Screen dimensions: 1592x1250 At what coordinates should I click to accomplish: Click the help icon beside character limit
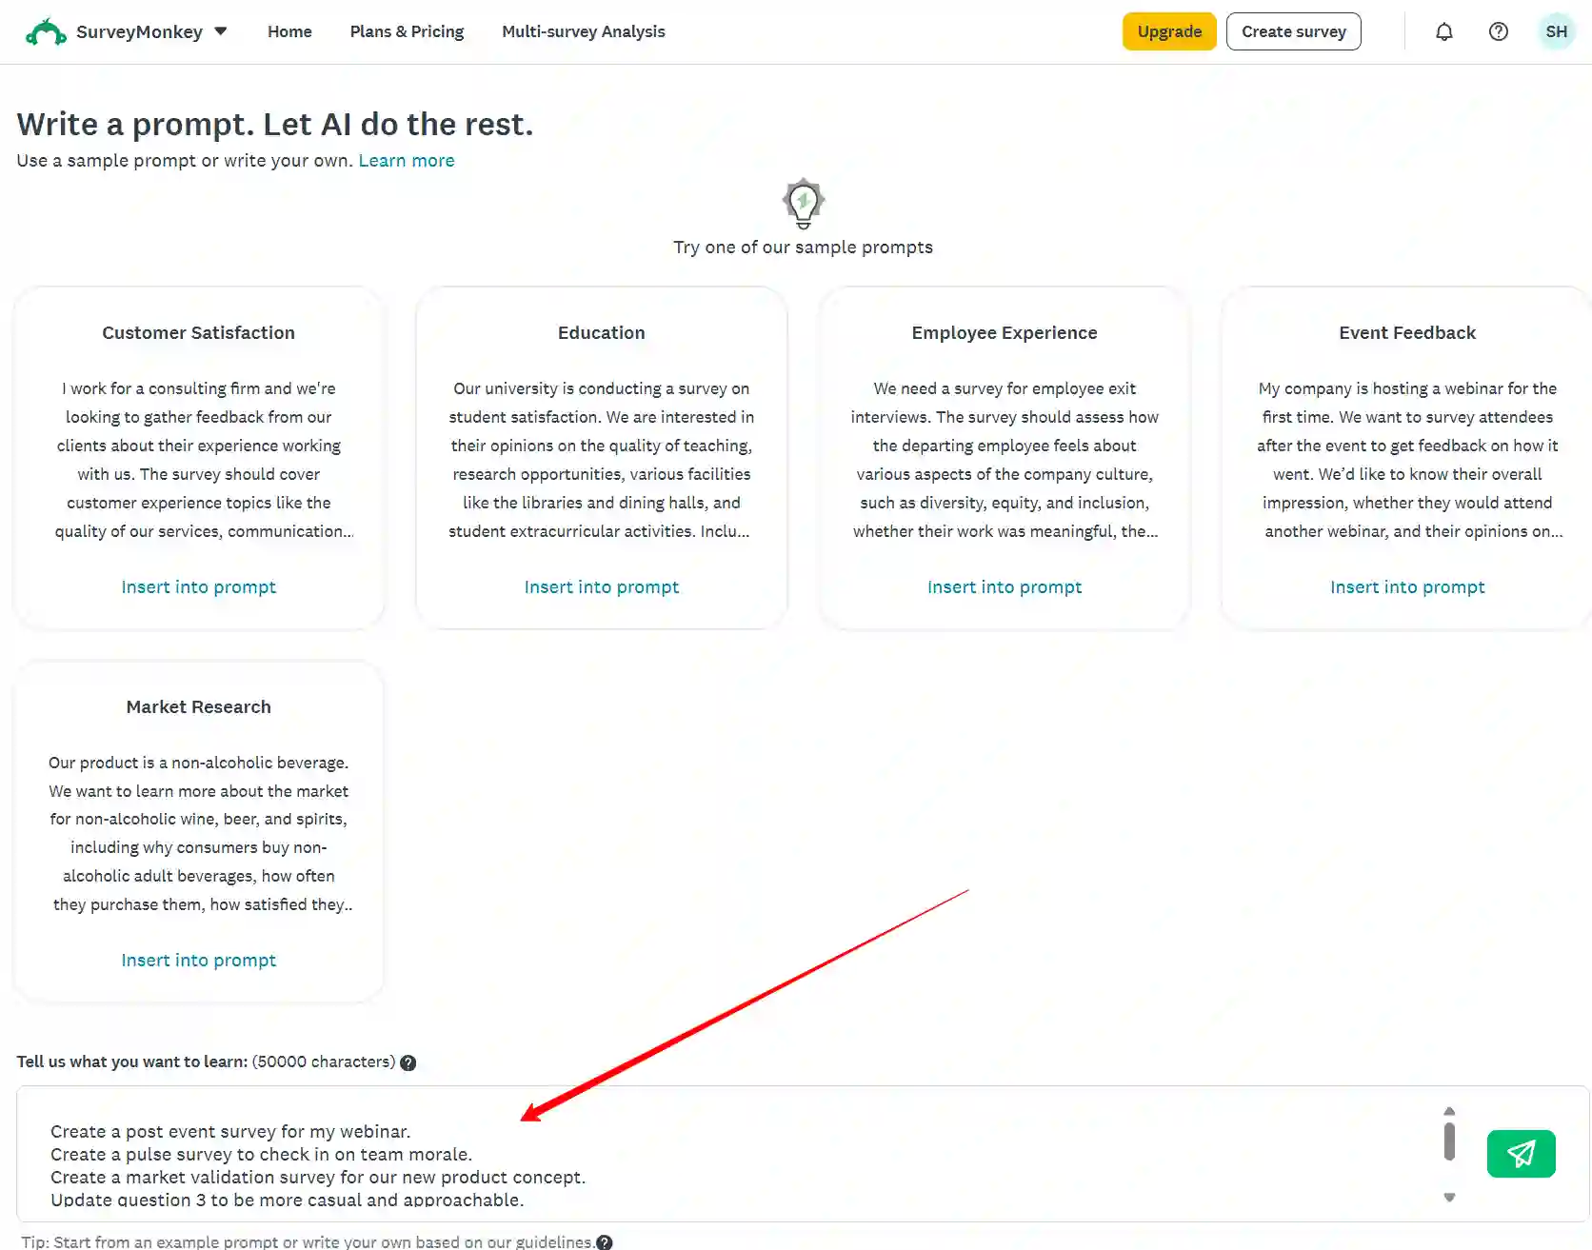tap(408, 1062)
